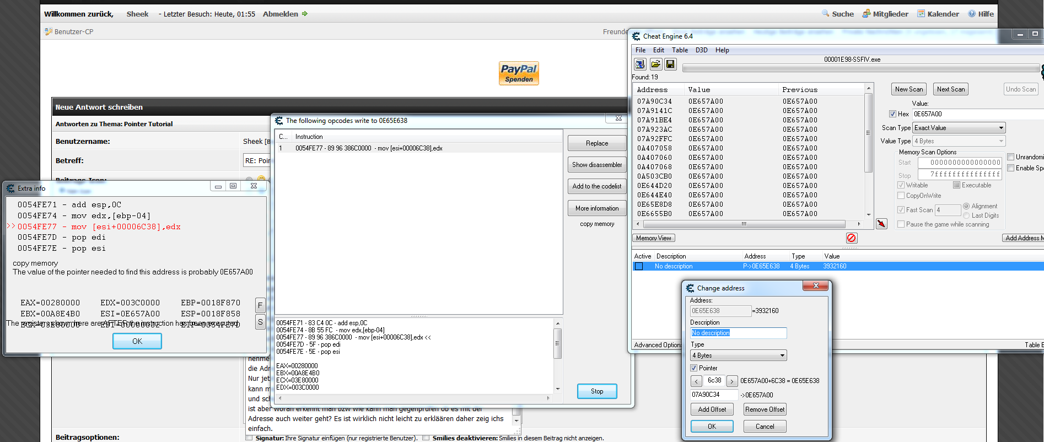Click the open folder load table icon
This screenshot has height=442, width=1044.
point(655,64)
